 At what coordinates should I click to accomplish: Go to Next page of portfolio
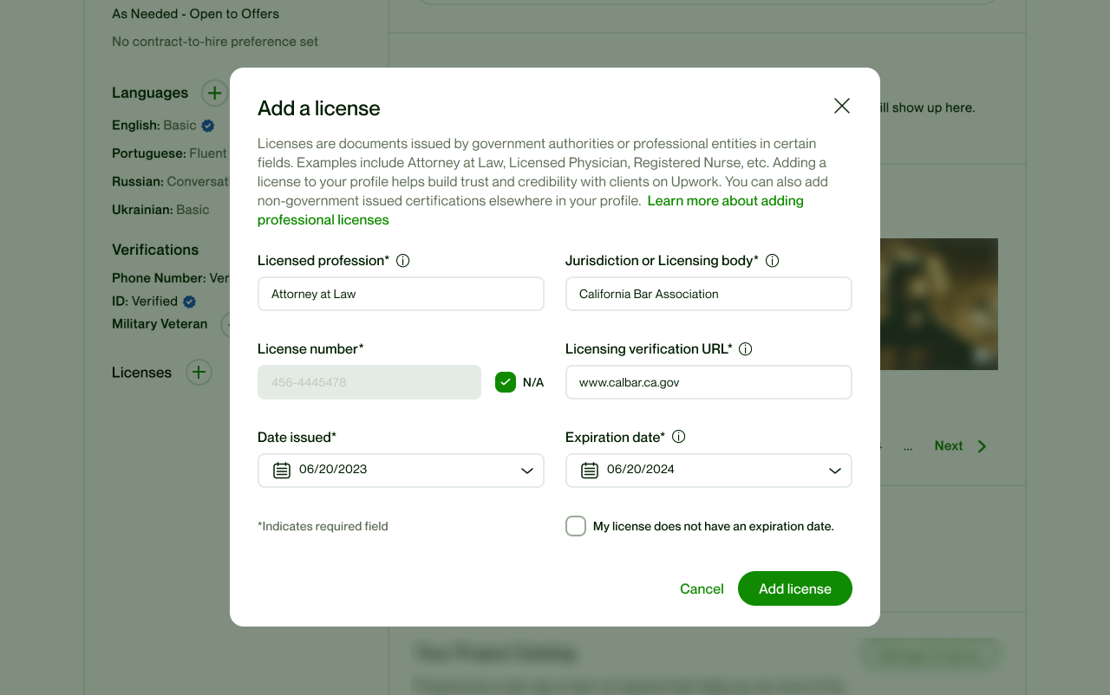960,446
